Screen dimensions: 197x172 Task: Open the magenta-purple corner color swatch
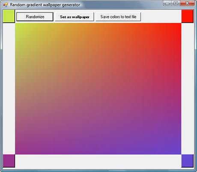9,161
